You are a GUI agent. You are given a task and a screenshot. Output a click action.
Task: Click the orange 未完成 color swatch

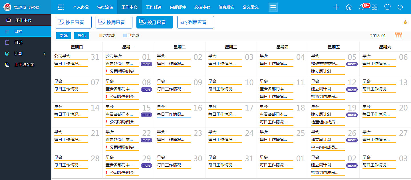pyautogui.click(x=101, y=36)
